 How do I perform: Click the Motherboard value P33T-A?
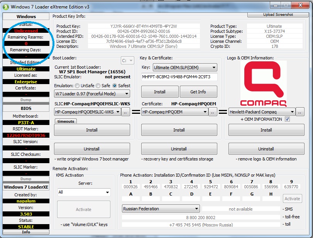tap(26, 123)
